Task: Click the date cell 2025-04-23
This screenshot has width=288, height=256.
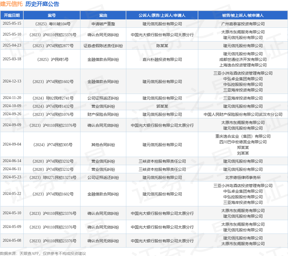Action: [12, 45]
